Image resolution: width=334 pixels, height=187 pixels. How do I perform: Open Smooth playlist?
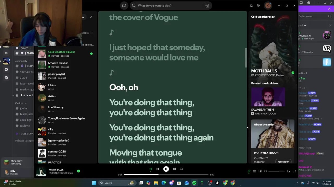tap(65, 65)
